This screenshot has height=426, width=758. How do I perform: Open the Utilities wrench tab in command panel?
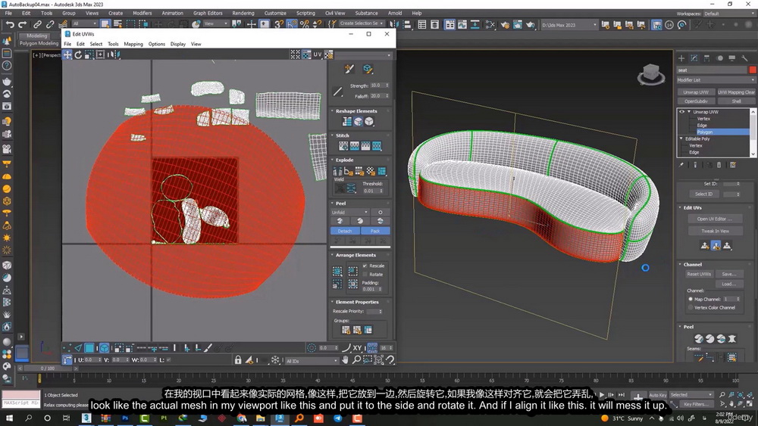point(744,58)
